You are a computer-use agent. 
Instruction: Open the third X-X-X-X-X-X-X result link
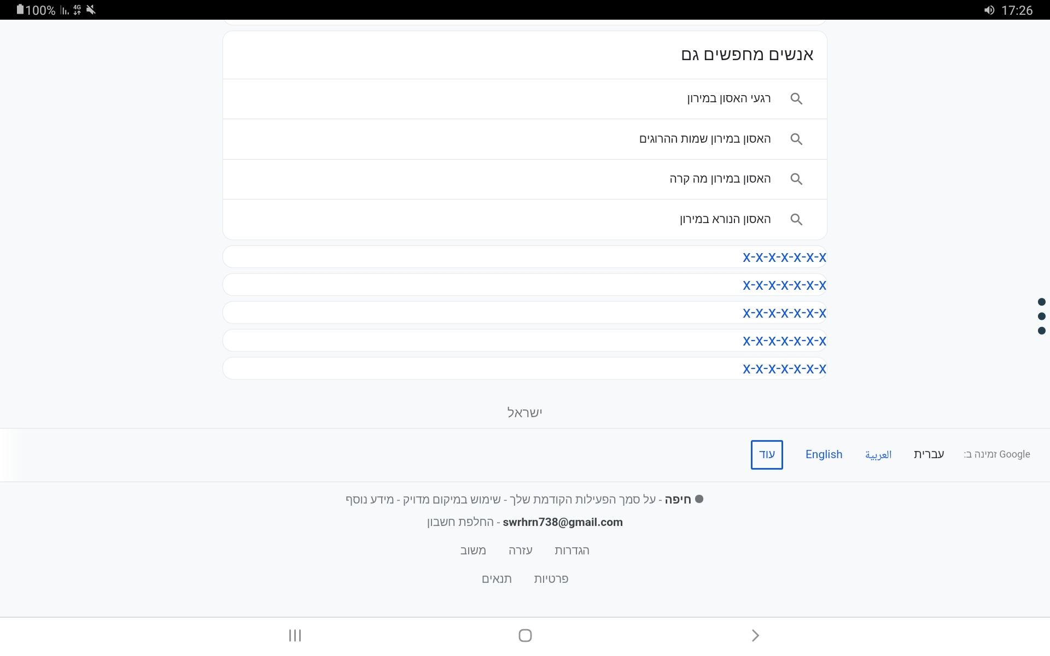pyautogui.click(x=784, y=313)
